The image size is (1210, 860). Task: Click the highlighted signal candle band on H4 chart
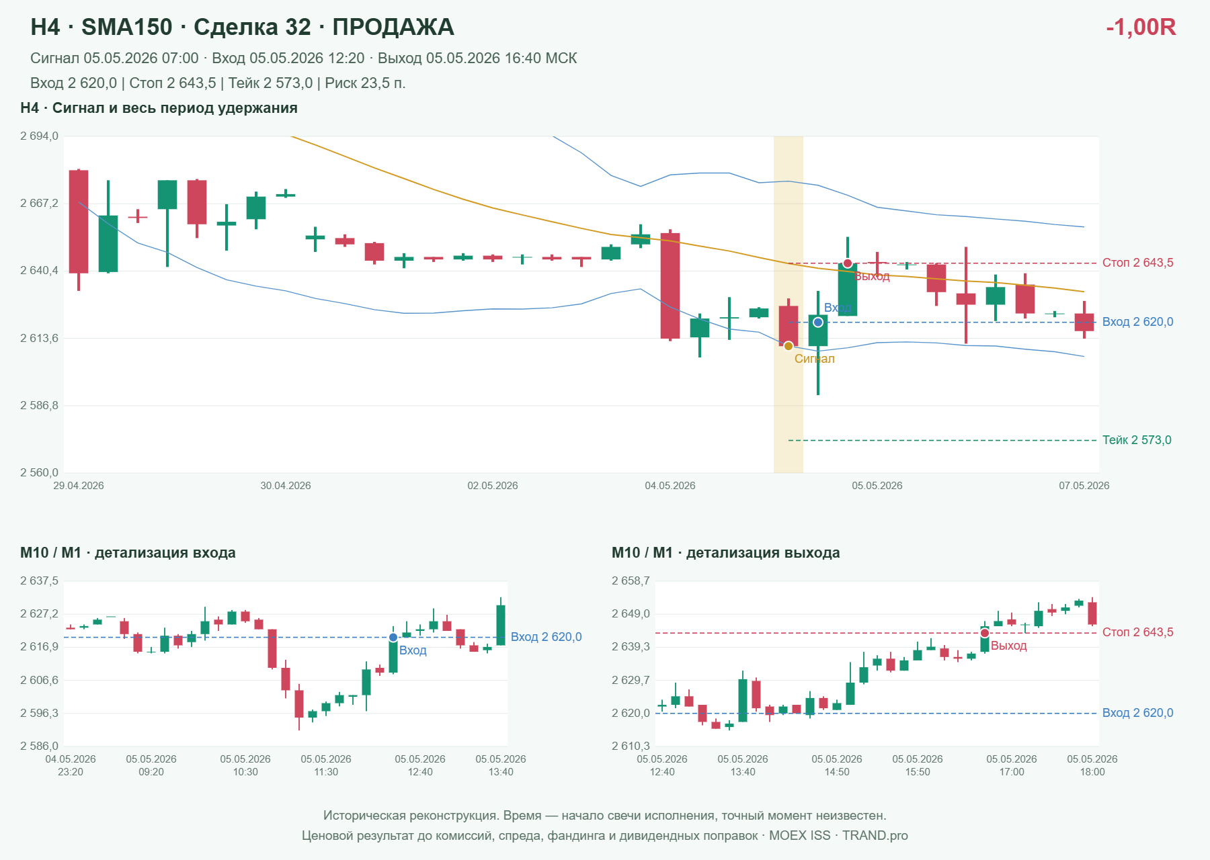(789, 304)
